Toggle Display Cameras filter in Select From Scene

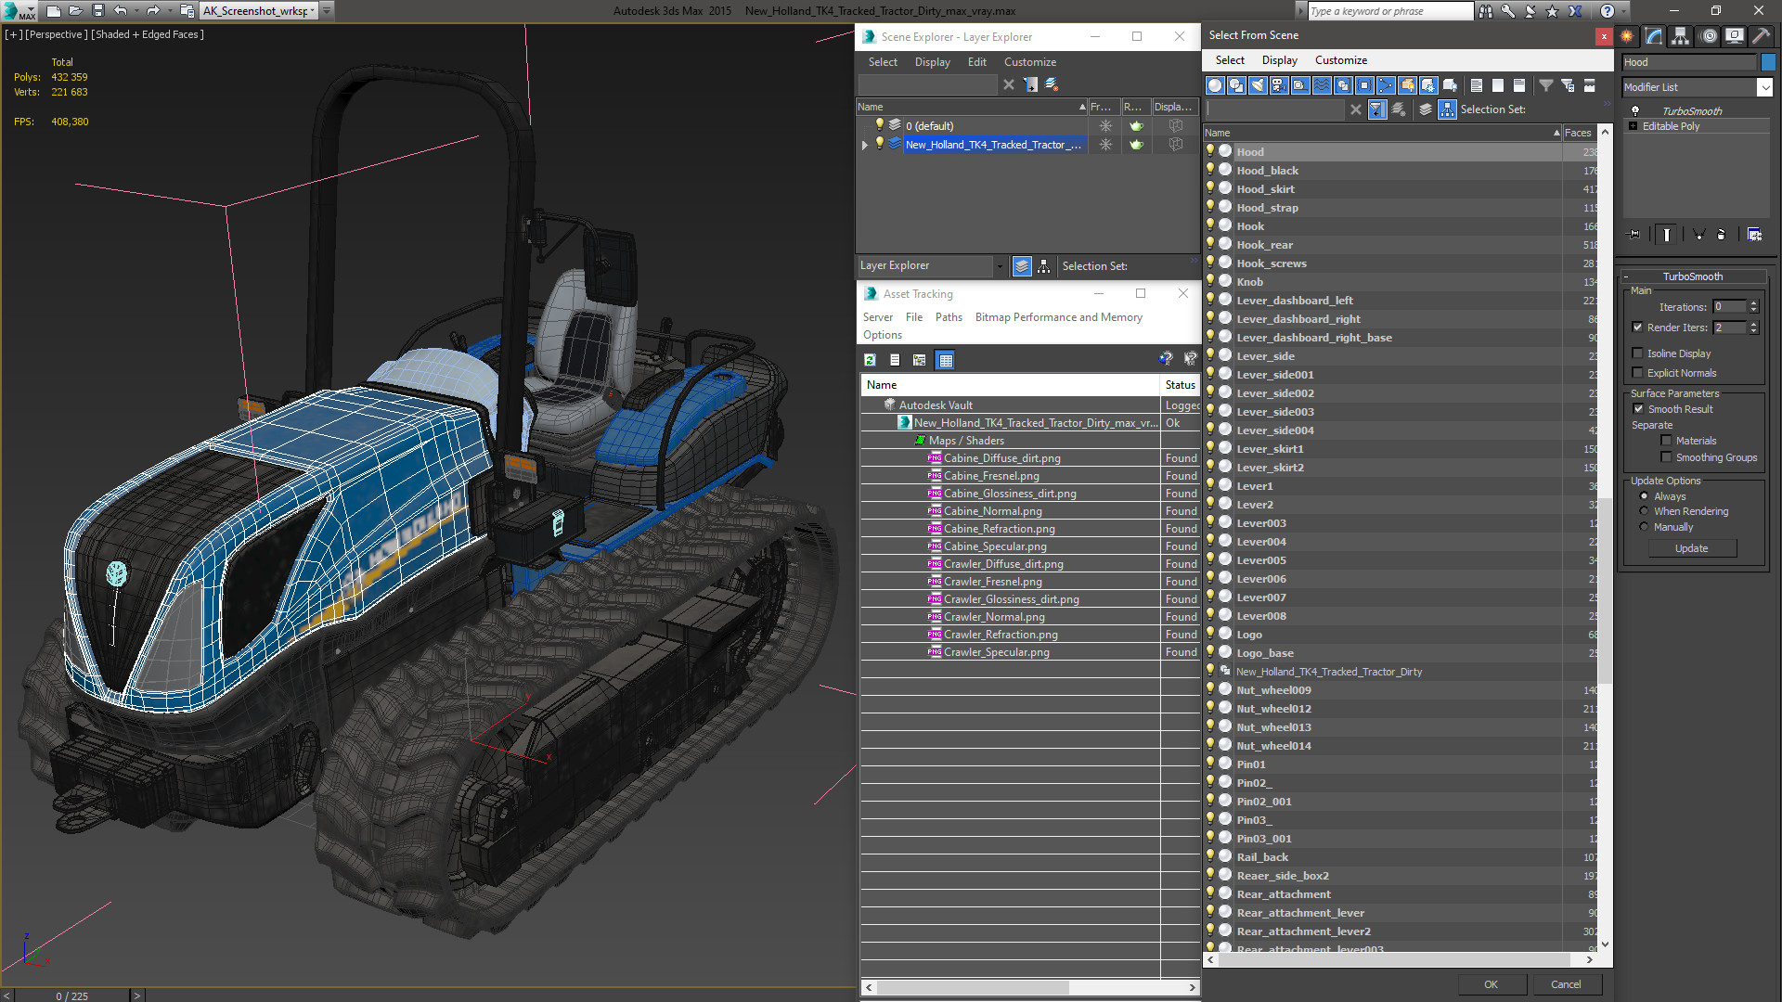pos(1279,85)
